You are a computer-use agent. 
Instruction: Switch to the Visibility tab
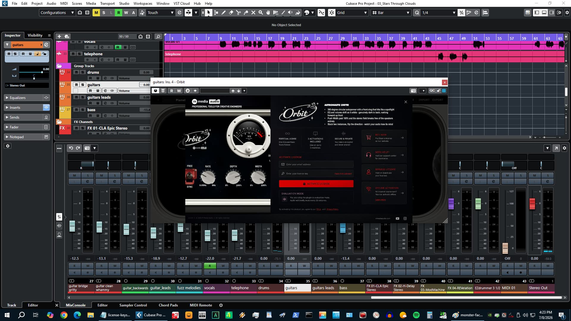coord(35,35)
